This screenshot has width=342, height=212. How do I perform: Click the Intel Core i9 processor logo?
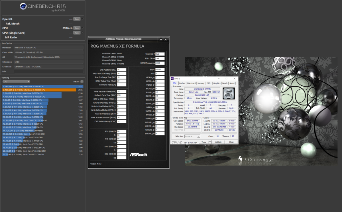click(x=228, y=93)
